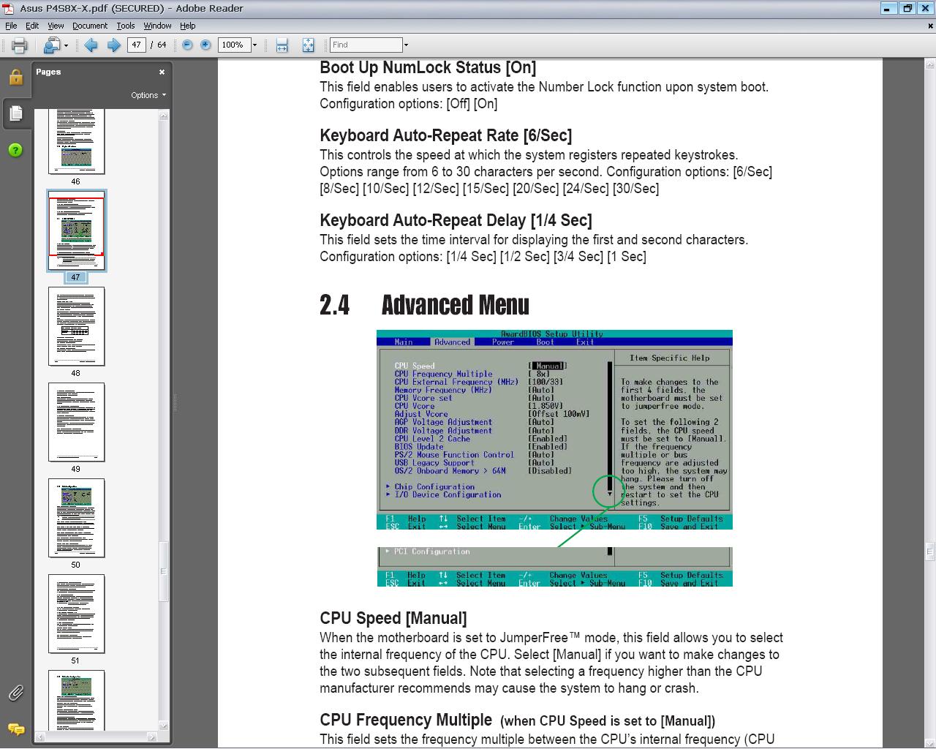Open the Attachments paperclip panel
The width and height of the screenshot is (936, 749).
point(15,693)
